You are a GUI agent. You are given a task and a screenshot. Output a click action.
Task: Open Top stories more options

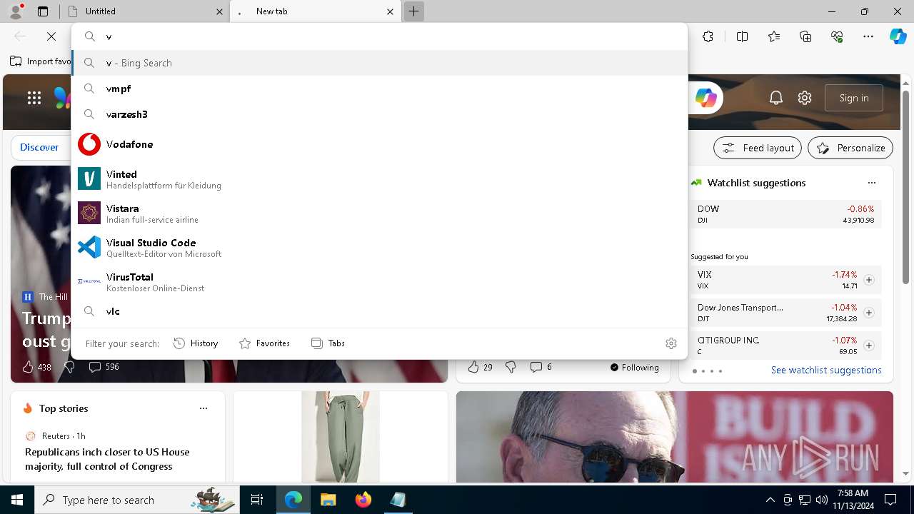tap(204, 408)
